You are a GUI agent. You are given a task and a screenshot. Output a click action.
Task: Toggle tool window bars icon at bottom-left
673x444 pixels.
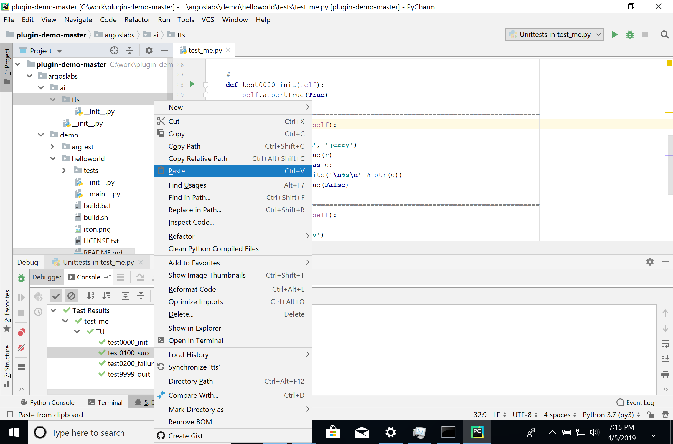[x=9, y=415]
